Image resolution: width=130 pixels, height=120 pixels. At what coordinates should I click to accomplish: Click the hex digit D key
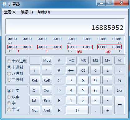tap(59, 90)
